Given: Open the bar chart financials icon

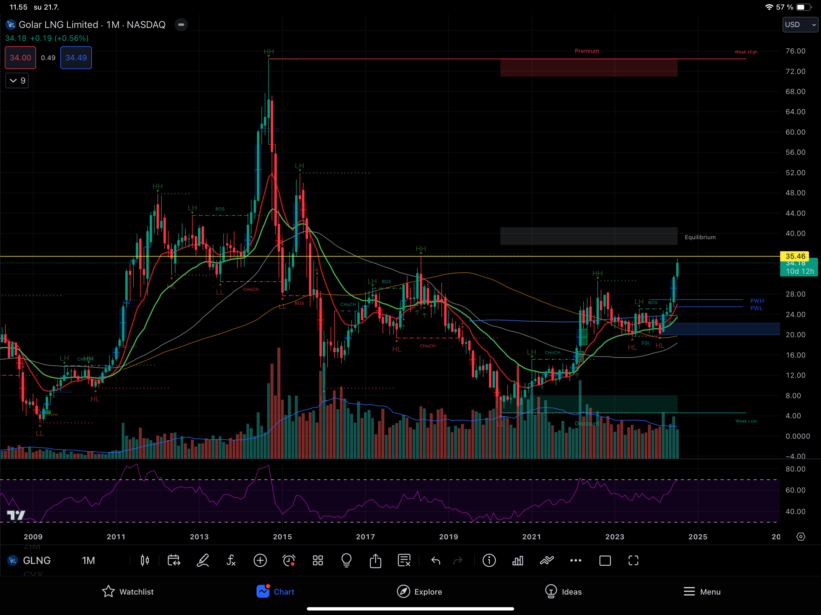Looking at the screenshot, I should point(518,560).
